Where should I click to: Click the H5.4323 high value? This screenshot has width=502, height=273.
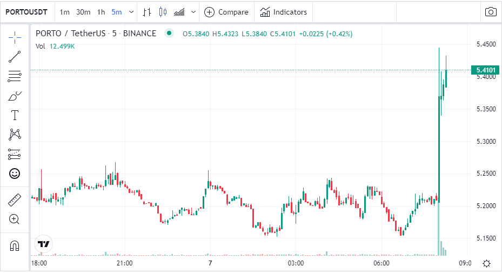point(225,34)
